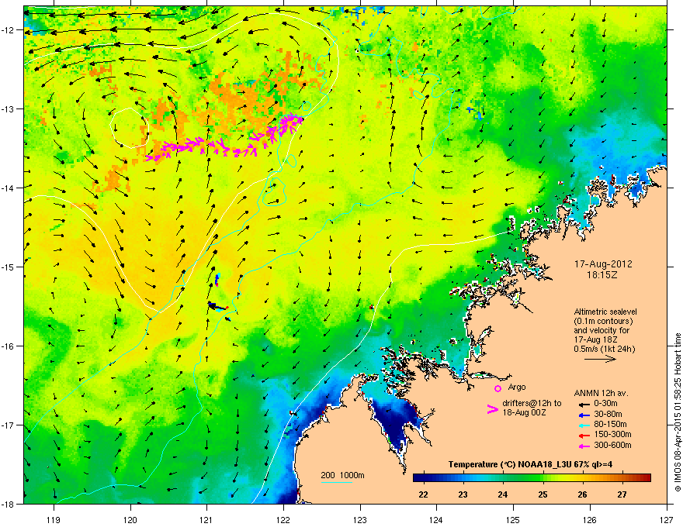Click the magenta Argo circle symbol
Viewport: 683px width, 527px height.
point(498,388)
